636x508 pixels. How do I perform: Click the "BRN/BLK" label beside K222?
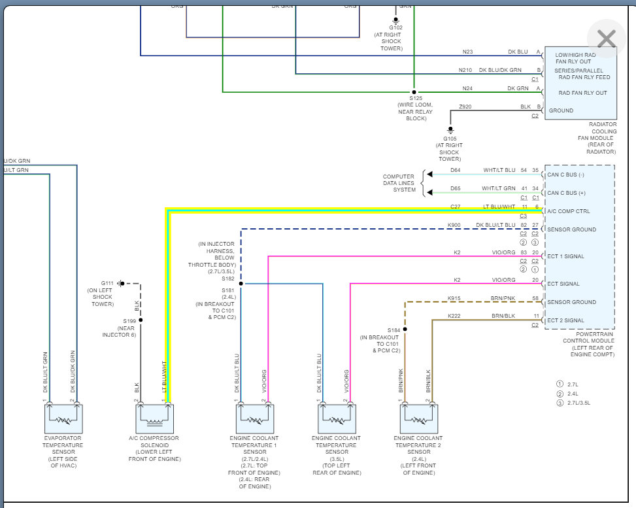[503, 316]
